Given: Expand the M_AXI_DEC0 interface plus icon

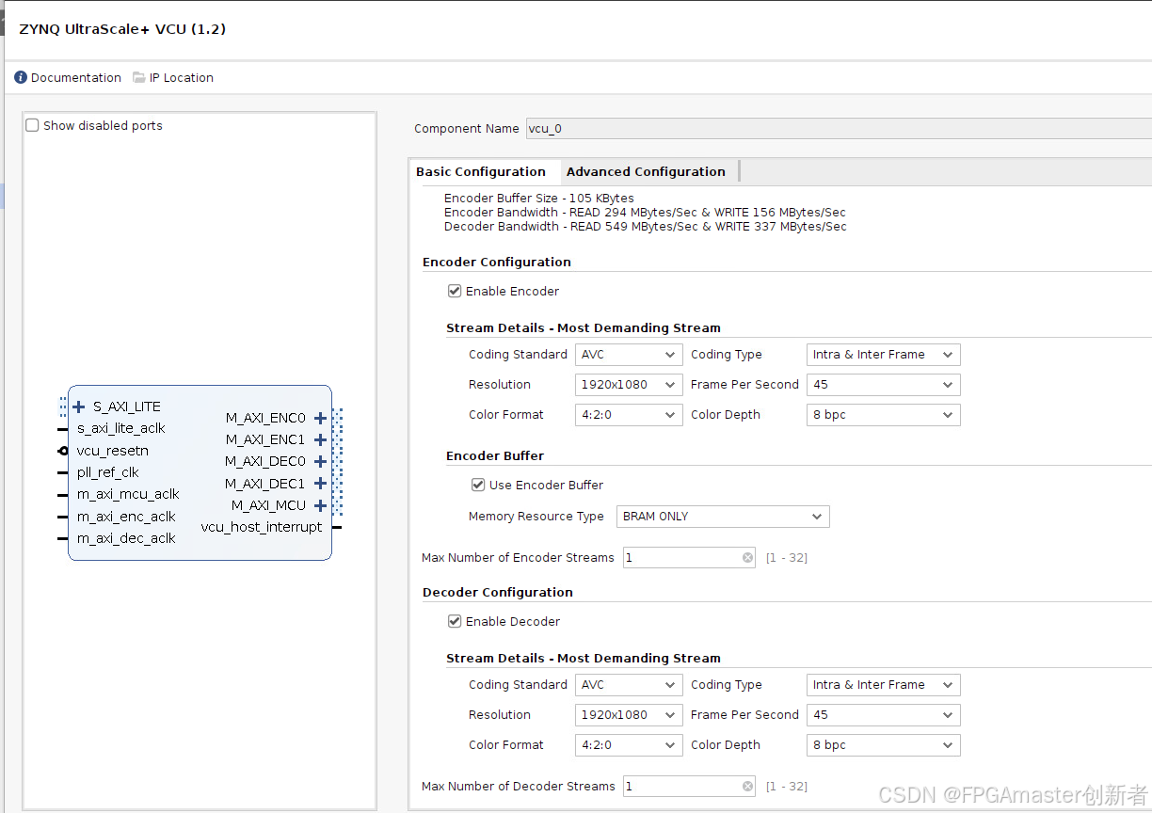Looking at the screenshot, I should (x=320, y=461).
